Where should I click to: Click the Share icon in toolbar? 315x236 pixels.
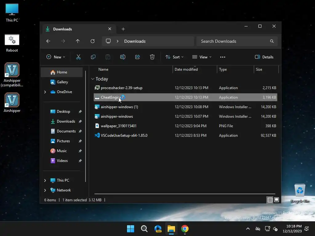coord(138,57)
